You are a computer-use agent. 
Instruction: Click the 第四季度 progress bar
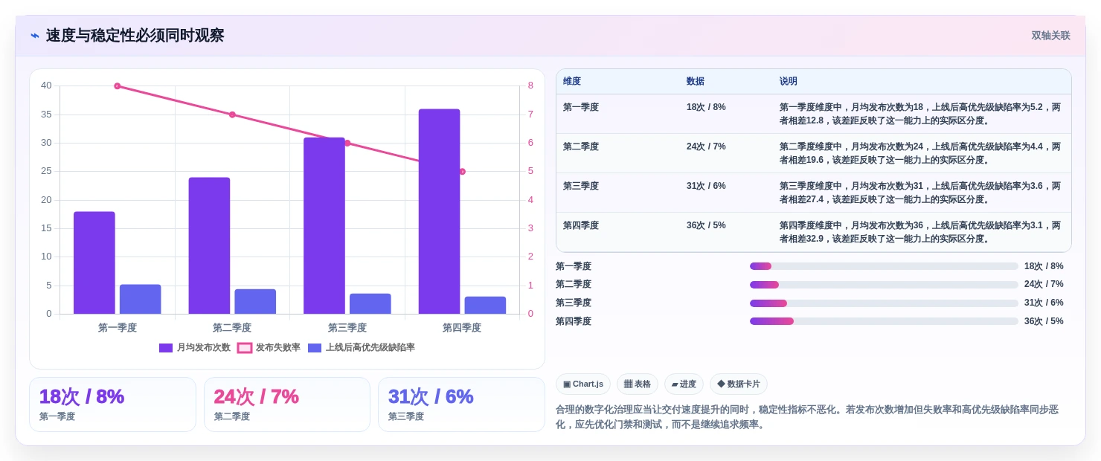[x=884, y=321]
